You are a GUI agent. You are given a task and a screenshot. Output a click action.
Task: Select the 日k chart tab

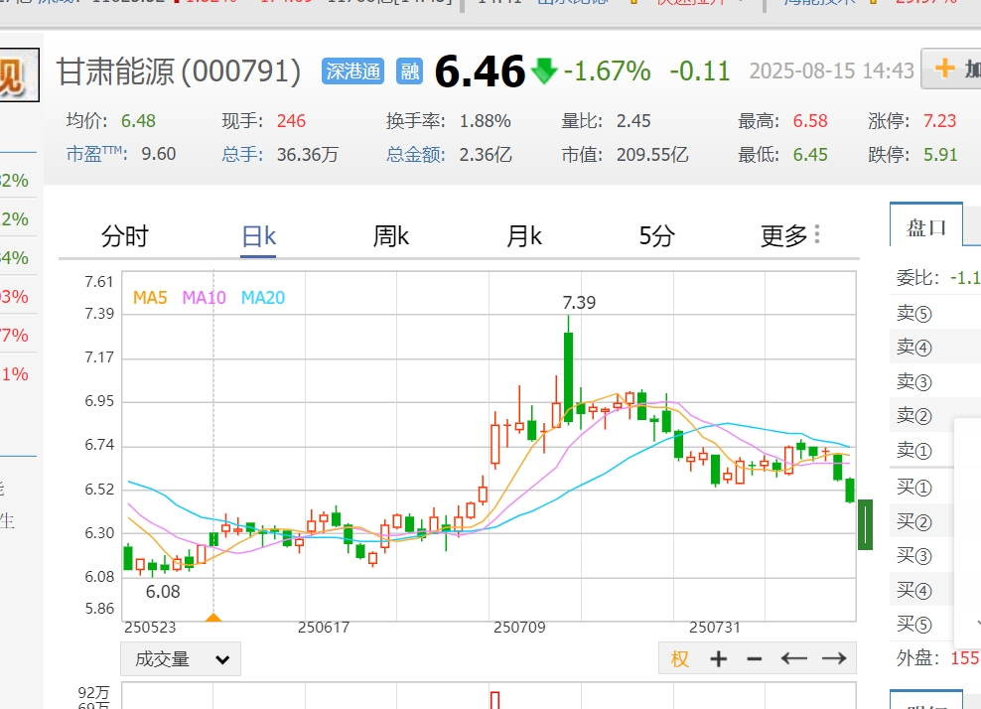[258, 236]
